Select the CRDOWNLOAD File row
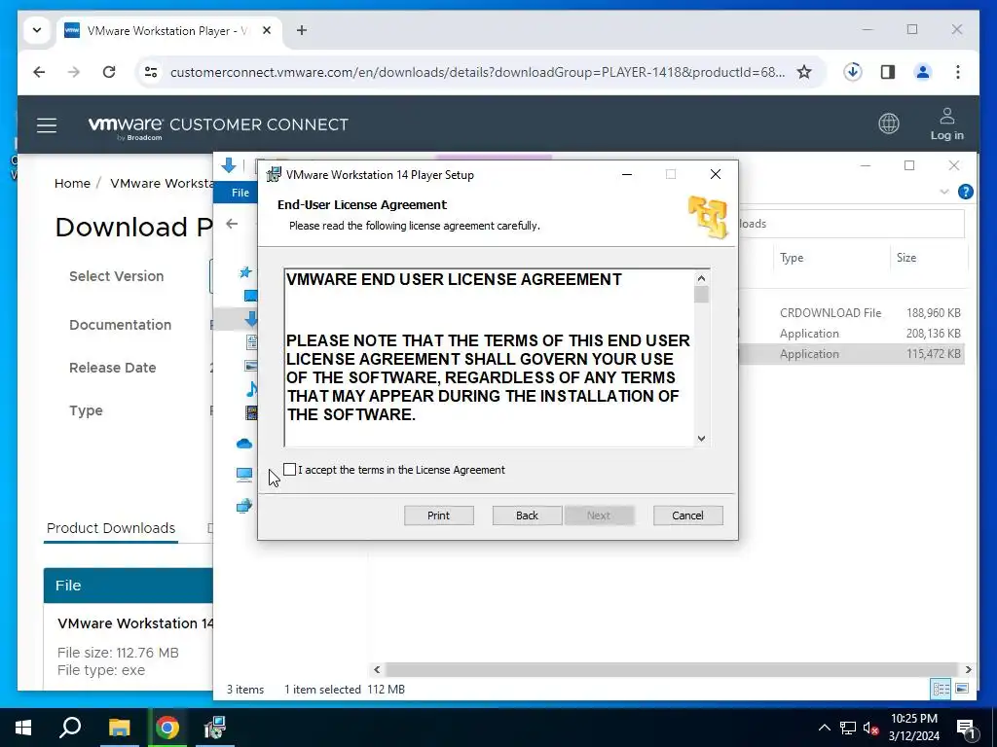 click(x=852, y=313)
